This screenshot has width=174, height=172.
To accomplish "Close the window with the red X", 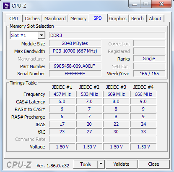I will [161, 4].
